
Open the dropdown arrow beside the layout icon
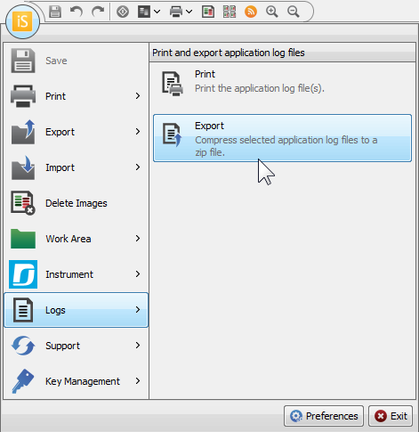(157, 12)
